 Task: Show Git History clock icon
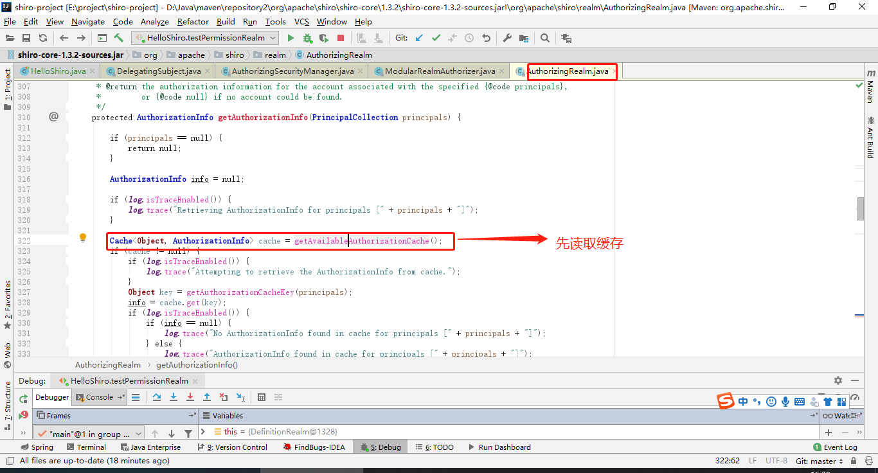click(469, 38)
